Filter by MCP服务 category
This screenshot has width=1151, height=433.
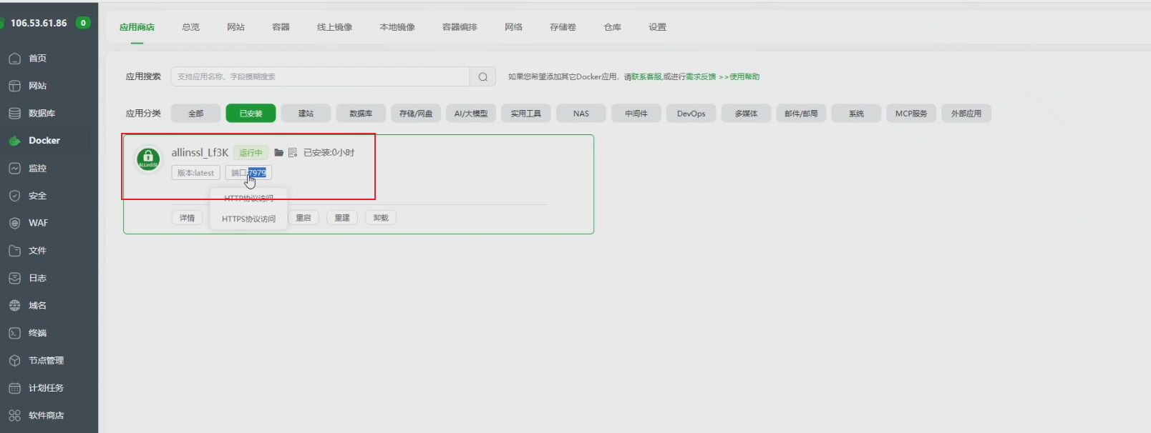point(911,114)
